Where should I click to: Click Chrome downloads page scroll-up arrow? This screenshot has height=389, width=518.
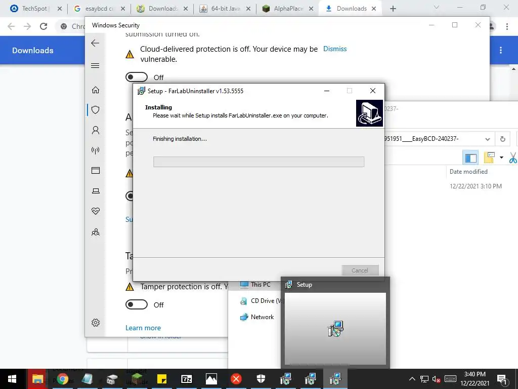pyautogui.click(x=514, y=69)
